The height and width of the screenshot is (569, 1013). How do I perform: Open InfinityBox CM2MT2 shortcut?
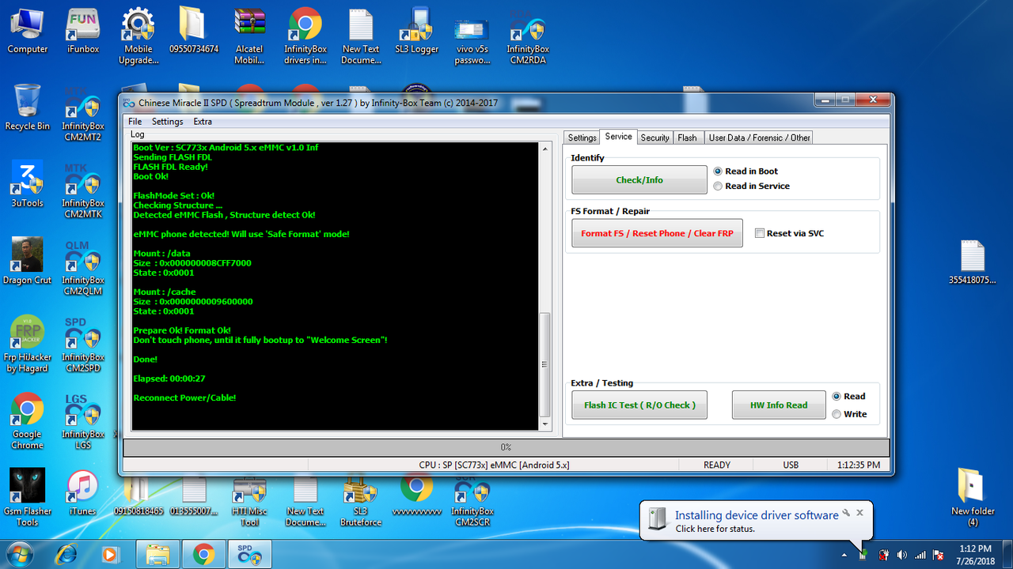coord(82,115)
